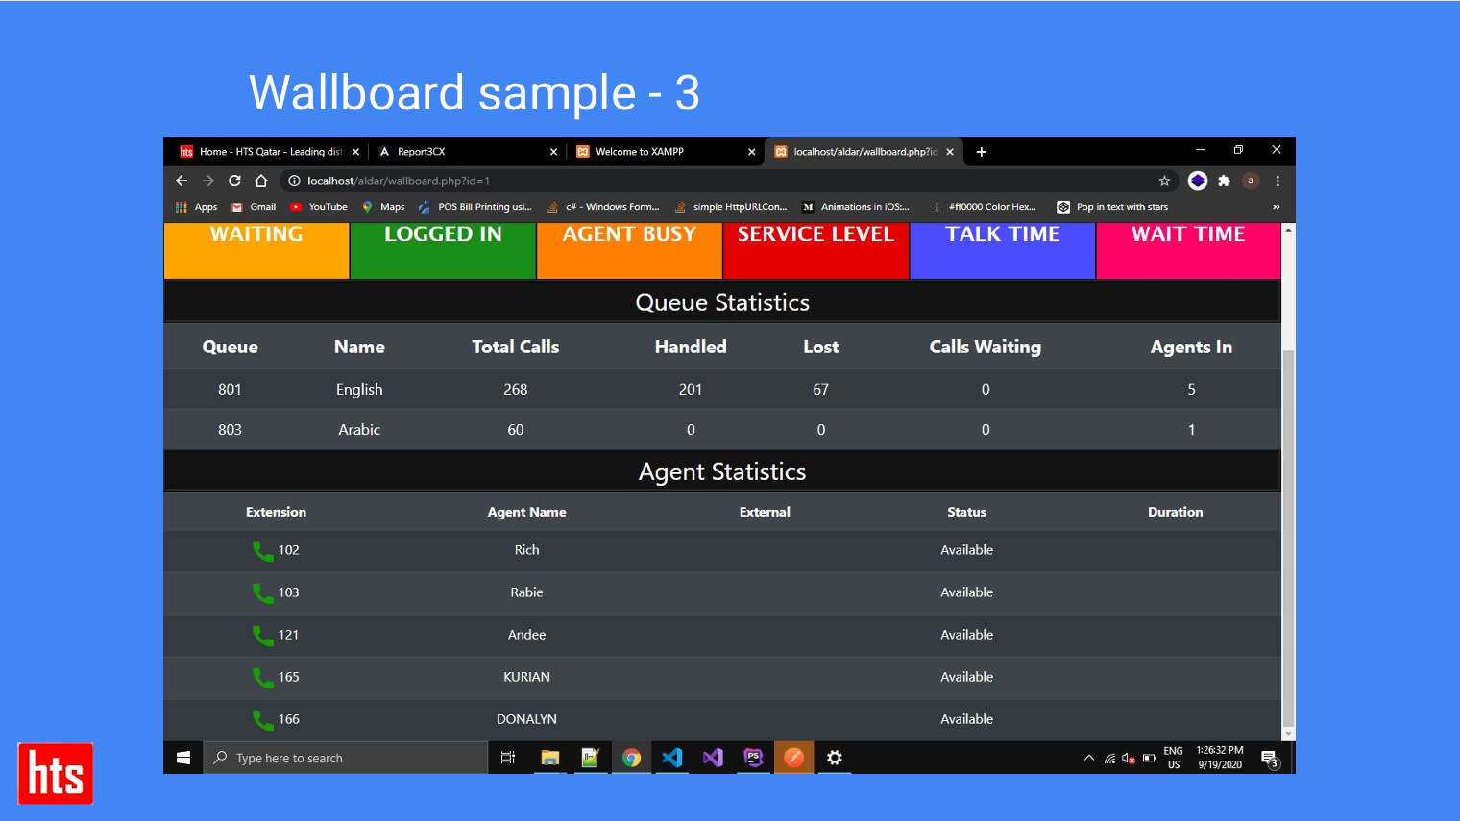Viewport: 1460px width, 821px height.
Task: Expand the hidden bookmarks overflow chevron
Action: point(1276,207)
